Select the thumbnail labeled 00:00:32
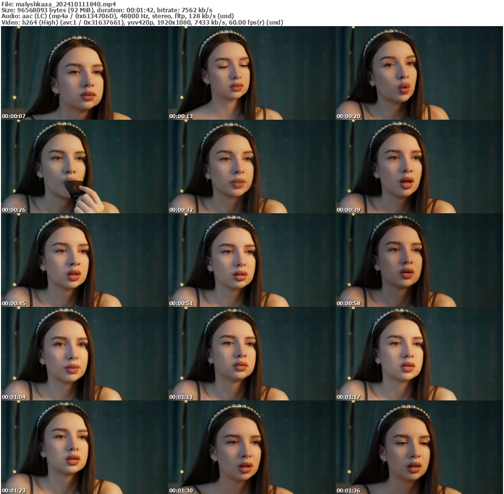This screenshot has width=504, height=494. [x=252, y=166]
